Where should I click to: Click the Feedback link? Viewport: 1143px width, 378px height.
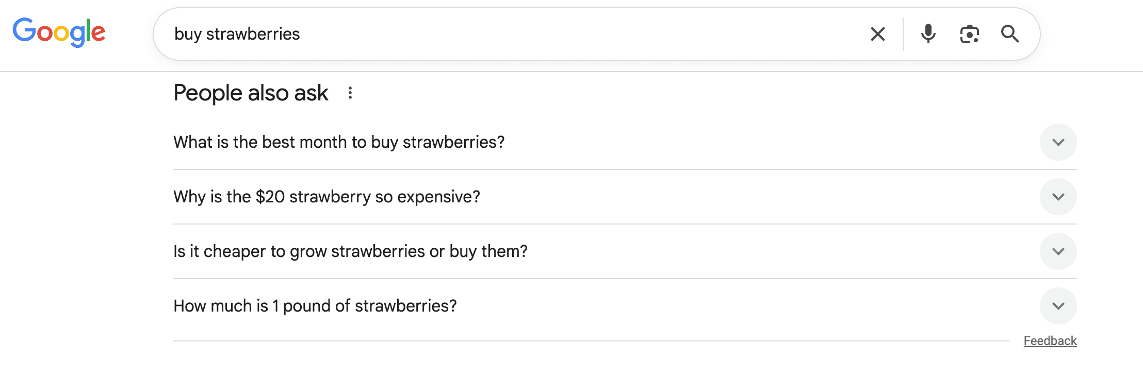(1050, 340)
